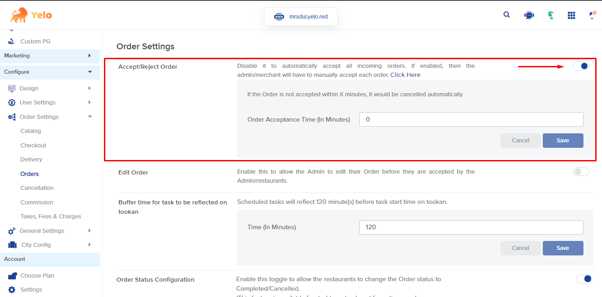Open the Click Here help link

click(x=405, y=75)
